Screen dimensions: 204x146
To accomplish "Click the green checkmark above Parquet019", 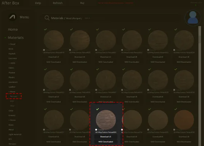I will [45, 29].
